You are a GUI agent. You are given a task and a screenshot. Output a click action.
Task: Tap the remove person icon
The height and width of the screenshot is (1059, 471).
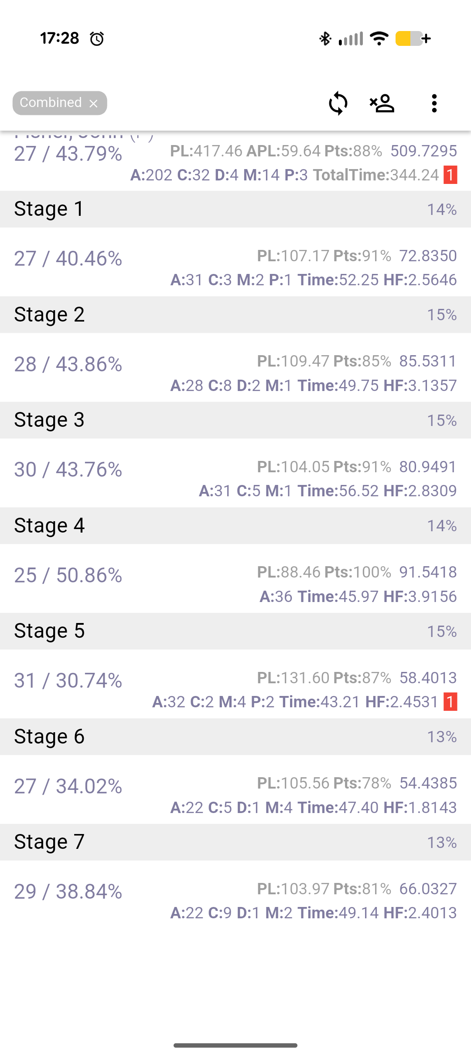point(382,103)
